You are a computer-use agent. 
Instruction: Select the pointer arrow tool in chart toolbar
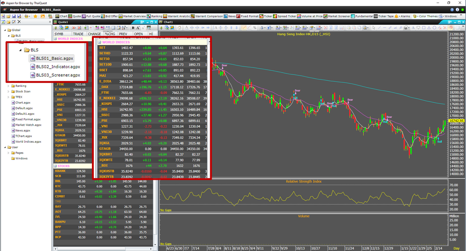[x=374, y=28]
